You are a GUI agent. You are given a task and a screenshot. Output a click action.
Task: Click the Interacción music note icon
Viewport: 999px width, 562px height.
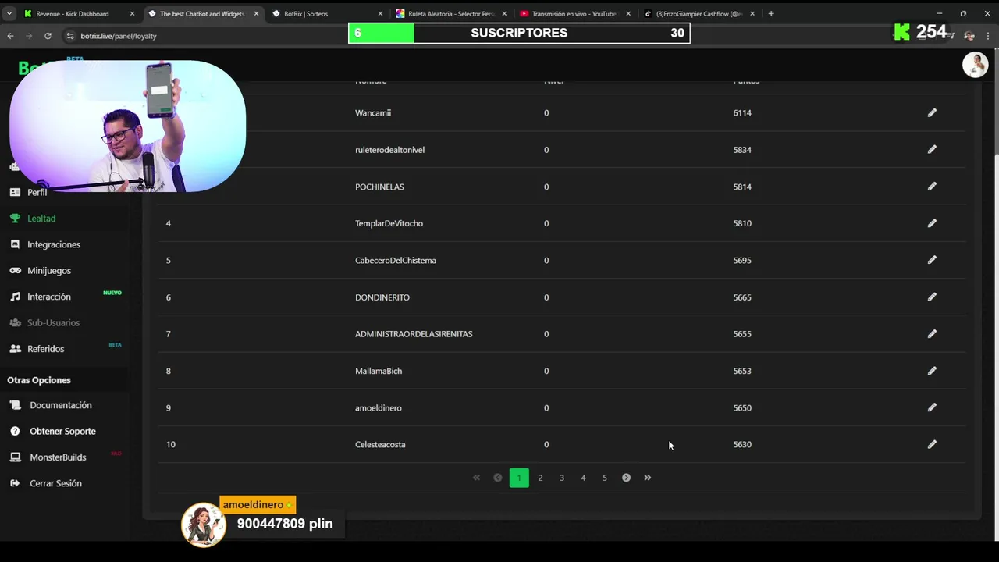15,297
